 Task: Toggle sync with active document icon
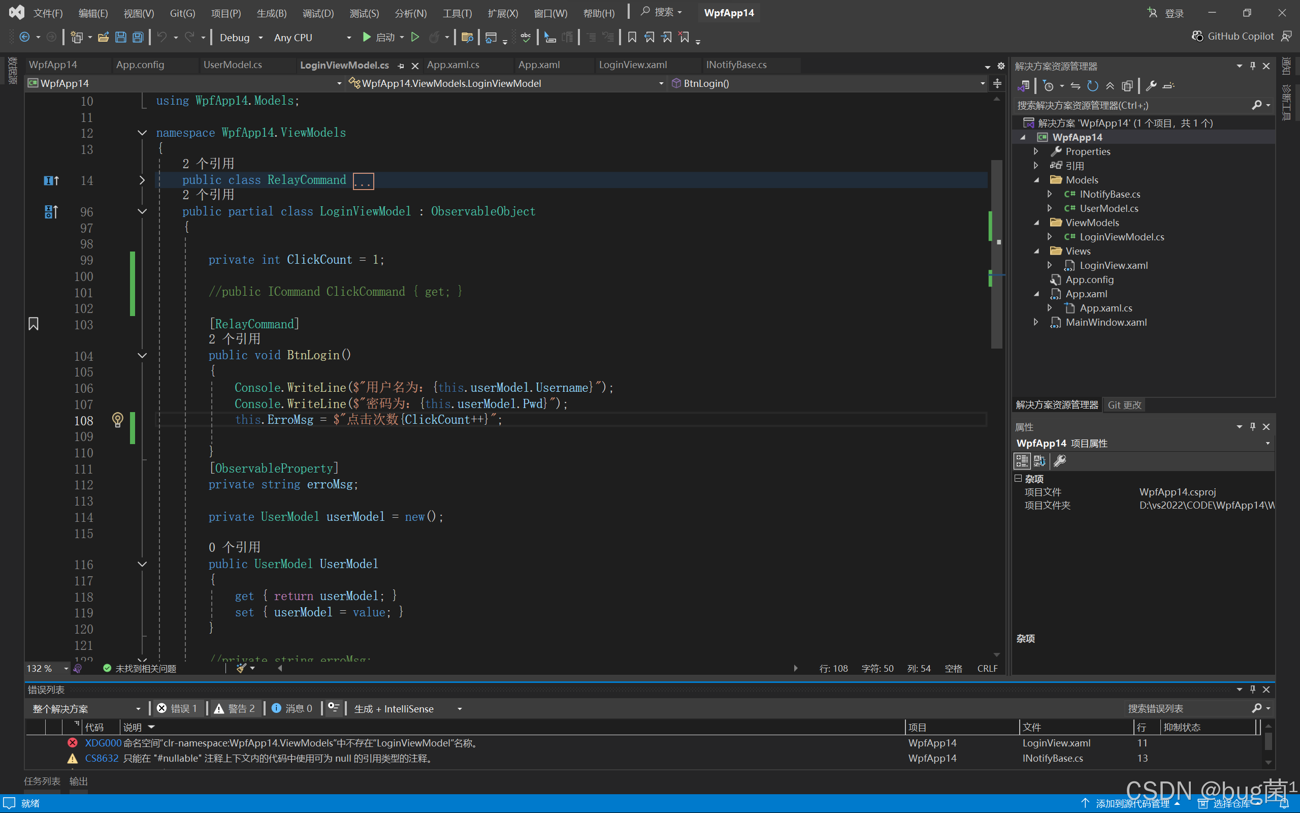[1075, 85]
